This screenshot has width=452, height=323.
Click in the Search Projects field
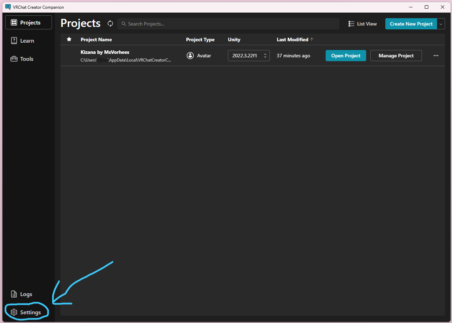click(x=228, y=24)
